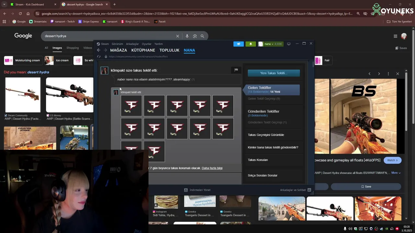This screenshot has width=415, height=233.
Task: Click Google search magnifier button
Action: tap(202, 36)
